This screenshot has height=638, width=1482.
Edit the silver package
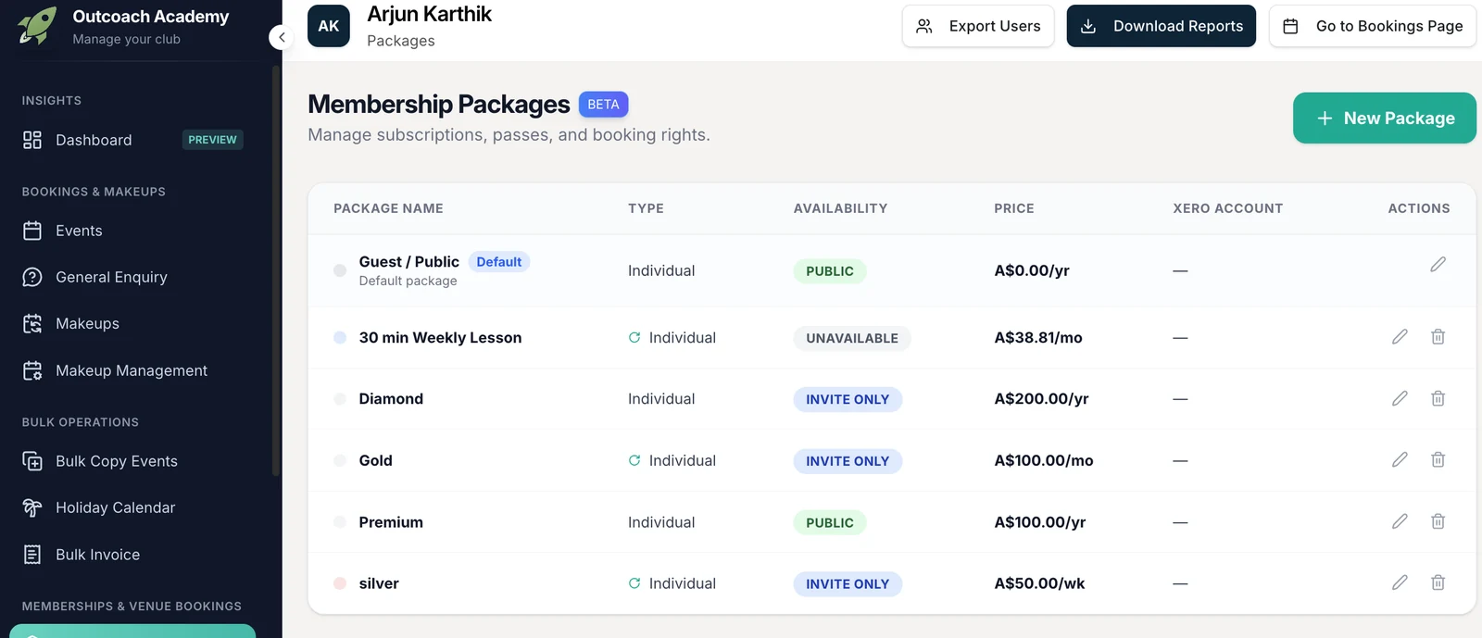[x=1400, y=582]
